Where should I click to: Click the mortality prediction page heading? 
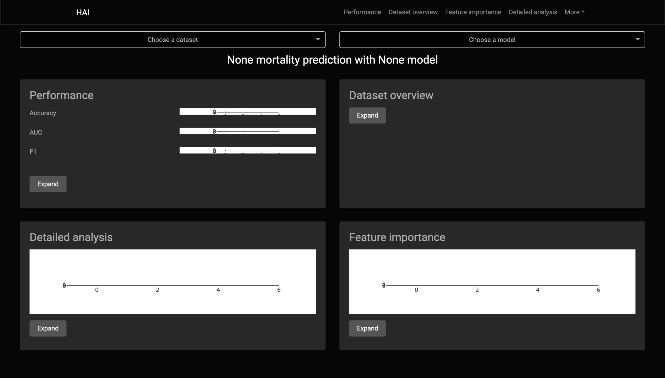tap(332, 60)
